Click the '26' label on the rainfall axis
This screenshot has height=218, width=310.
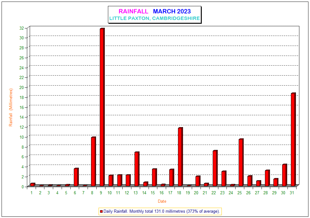22,58
